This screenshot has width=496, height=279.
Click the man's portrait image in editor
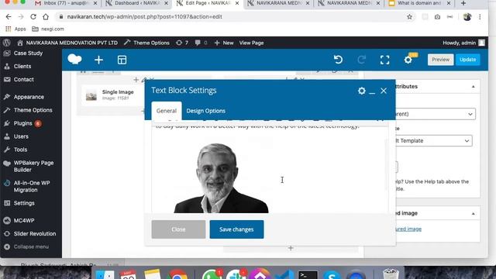coord(221,178)
